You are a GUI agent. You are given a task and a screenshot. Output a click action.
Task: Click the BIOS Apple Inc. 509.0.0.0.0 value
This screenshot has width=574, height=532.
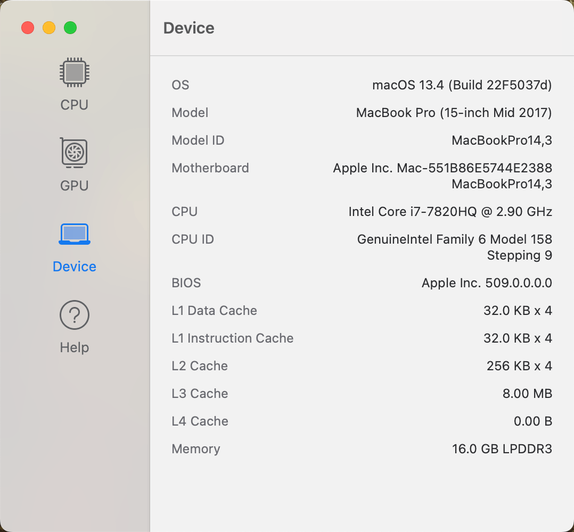coord(487,283)
